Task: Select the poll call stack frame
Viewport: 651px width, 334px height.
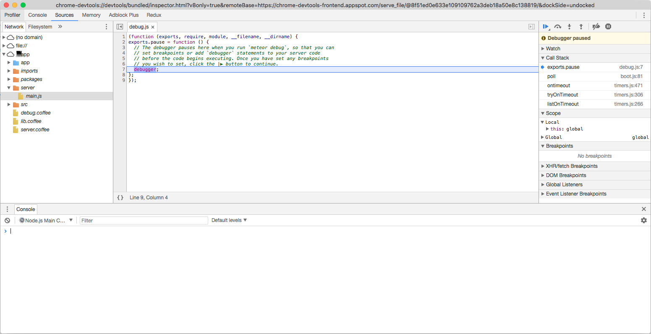Action: coord(551,76)
